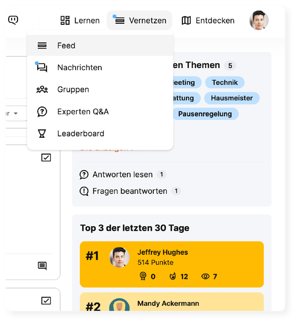Open Fragen beantworten link
Screen dimensions: 297x323
tap(129, 191)
